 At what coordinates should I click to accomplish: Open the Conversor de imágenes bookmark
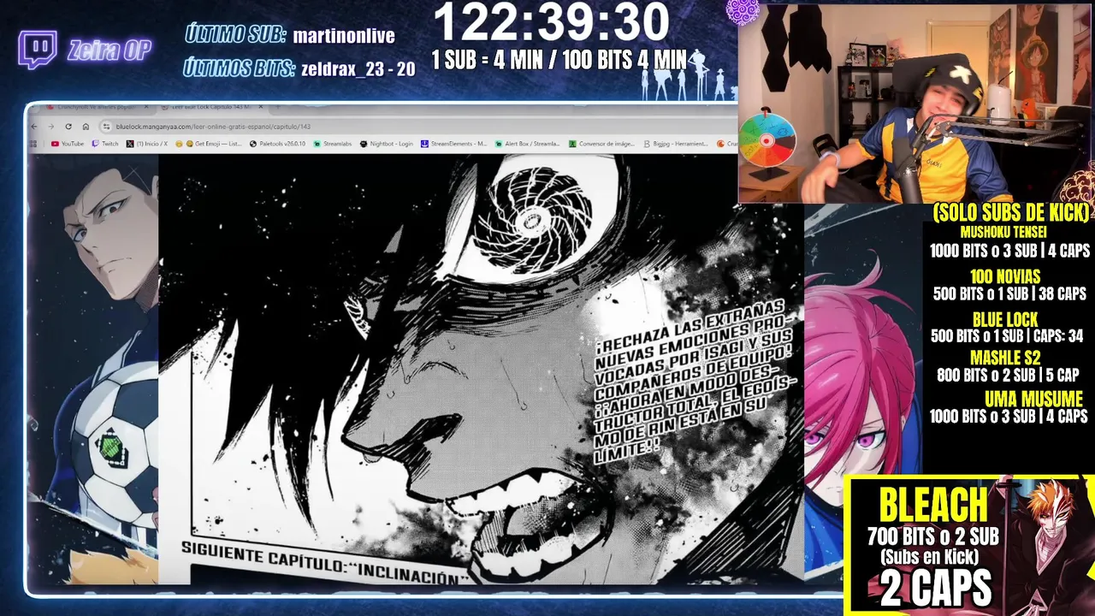[601, 144]
